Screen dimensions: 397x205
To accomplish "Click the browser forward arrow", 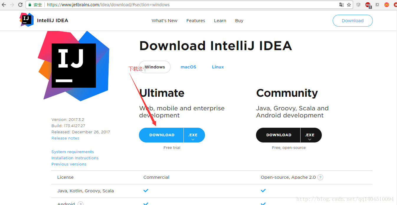I will (12, 5).
